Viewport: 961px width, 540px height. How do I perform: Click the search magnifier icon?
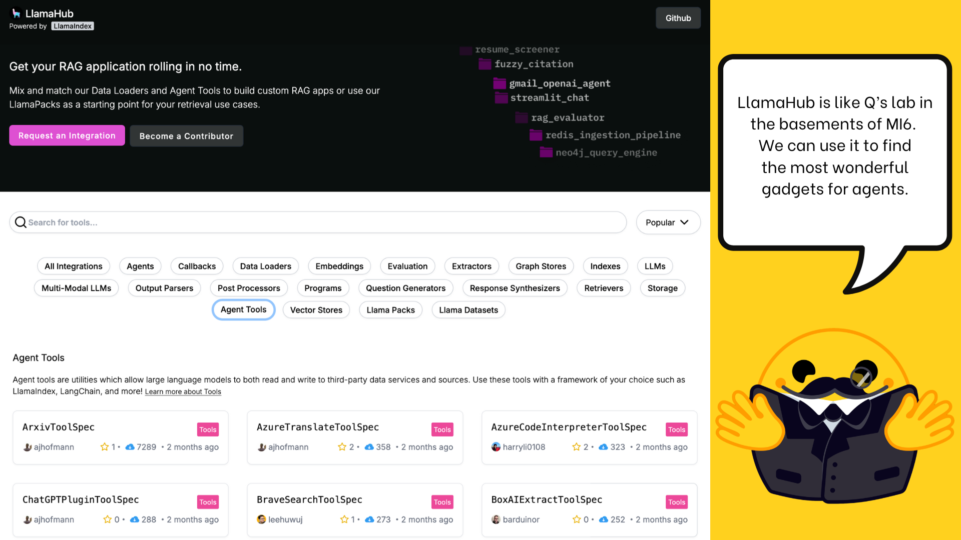click(21, 222)
